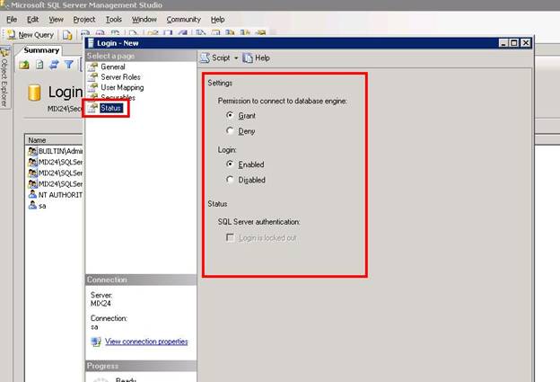Select the User Mapping page
The width and height of the screenshot is (560, 382).
click(x=122, y=87)
